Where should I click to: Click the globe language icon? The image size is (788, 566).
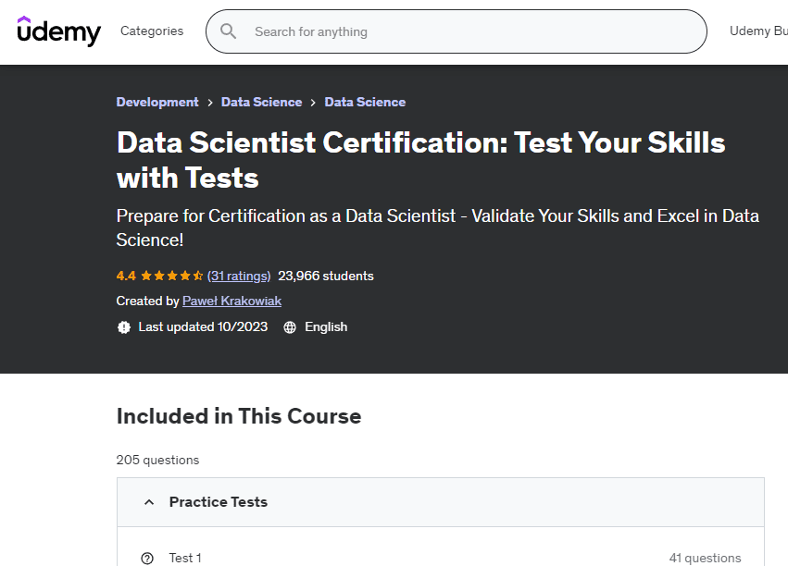coord(290,327)
